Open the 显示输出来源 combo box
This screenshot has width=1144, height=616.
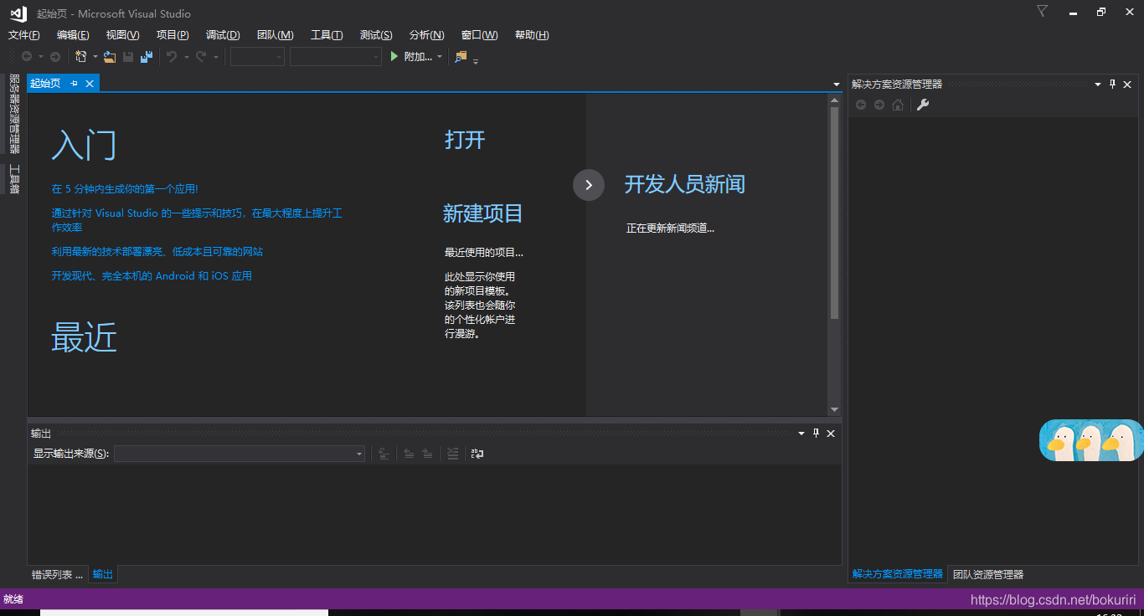[240, 454]
